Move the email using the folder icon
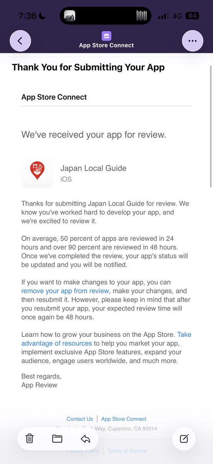The image size is (213, 464). (57, 438)
